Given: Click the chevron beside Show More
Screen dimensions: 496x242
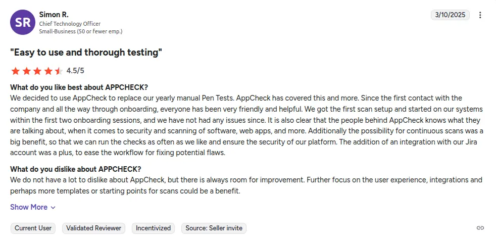Looking at the screenshot, I should tap(53, 208).
